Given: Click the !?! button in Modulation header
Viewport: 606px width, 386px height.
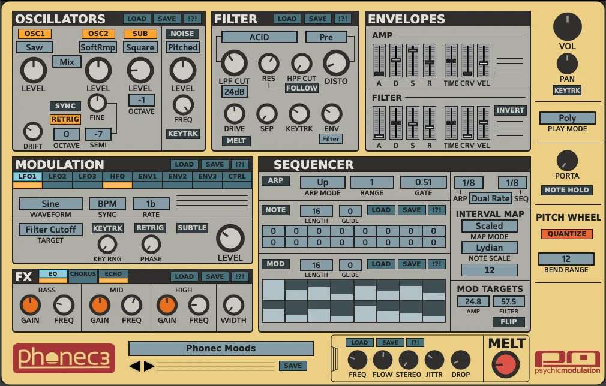Looking at the screenshot, I should 239,164.
